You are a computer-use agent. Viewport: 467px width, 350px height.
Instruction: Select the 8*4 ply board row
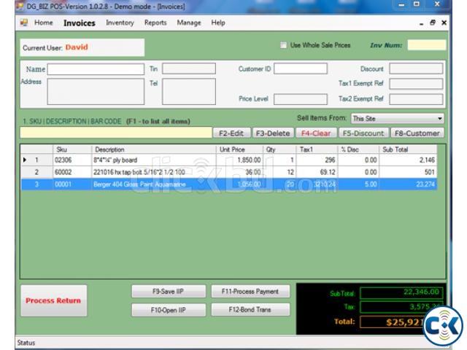tap(146, 160)
